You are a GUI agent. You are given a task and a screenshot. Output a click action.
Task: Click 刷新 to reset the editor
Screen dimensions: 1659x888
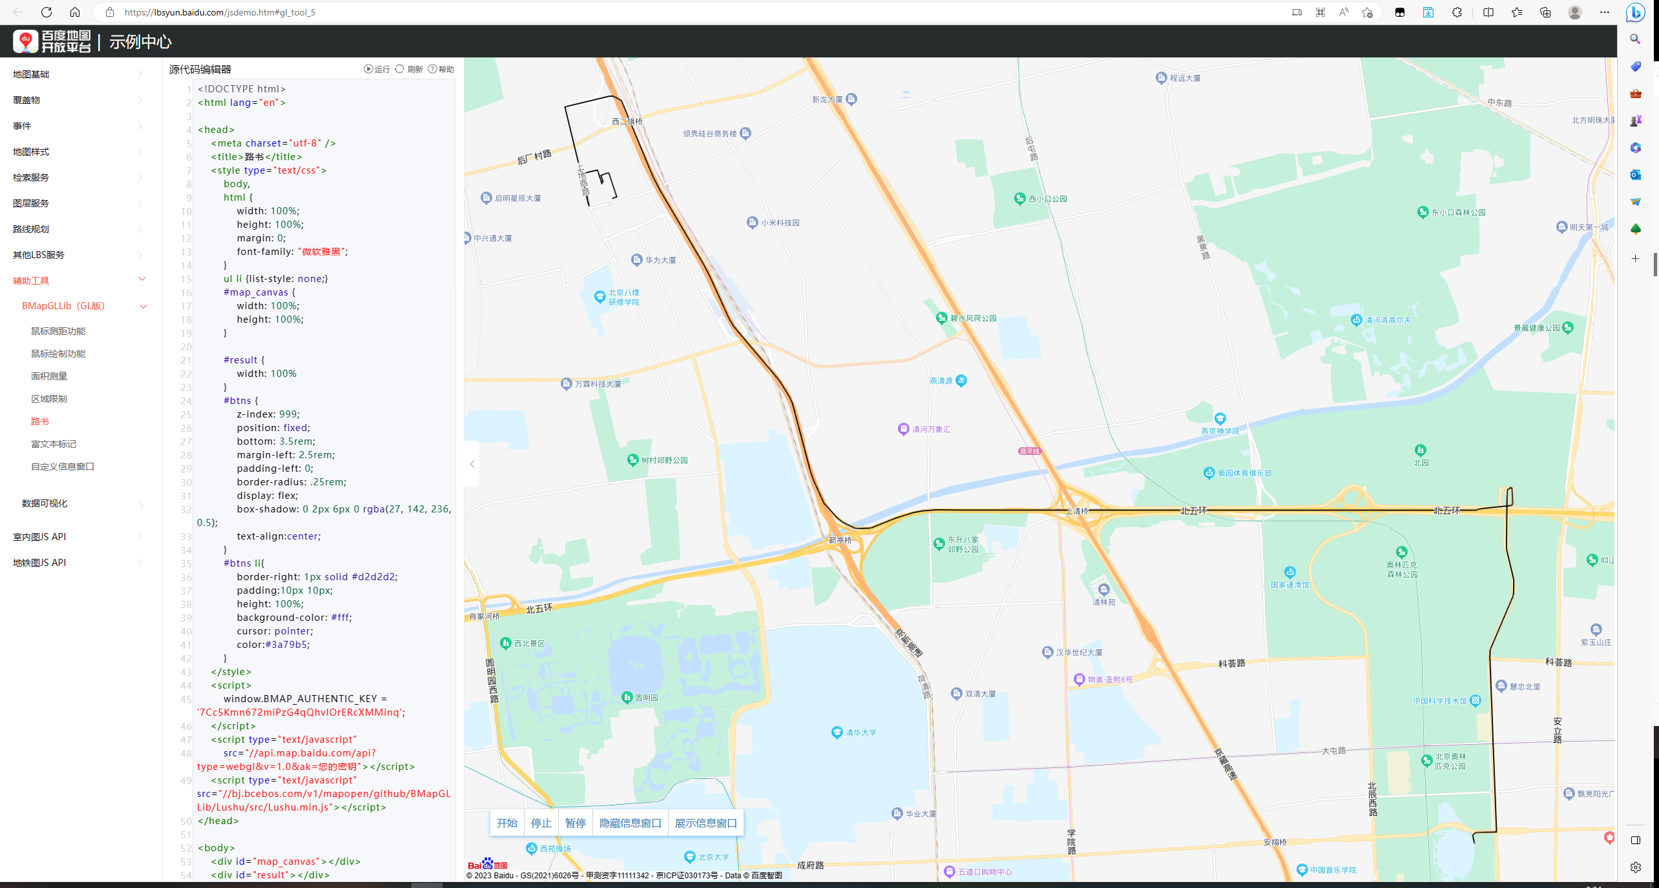coord(409,69)
